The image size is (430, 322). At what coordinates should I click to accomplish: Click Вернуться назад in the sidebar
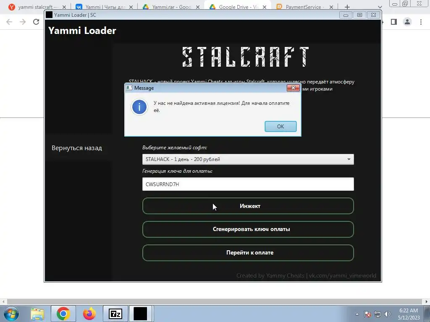[77, 148]
